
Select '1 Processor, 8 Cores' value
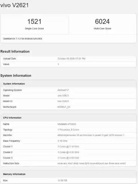(68, 130)
